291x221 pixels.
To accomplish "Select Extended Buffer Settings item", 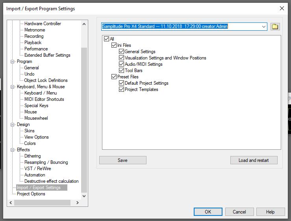I will click(47, 55).
